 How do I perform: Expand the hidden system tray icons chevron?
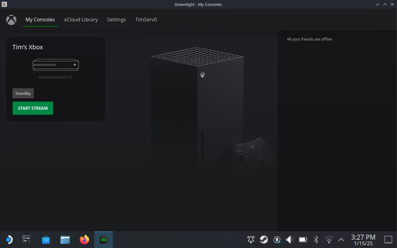click(x=341, y=239)
